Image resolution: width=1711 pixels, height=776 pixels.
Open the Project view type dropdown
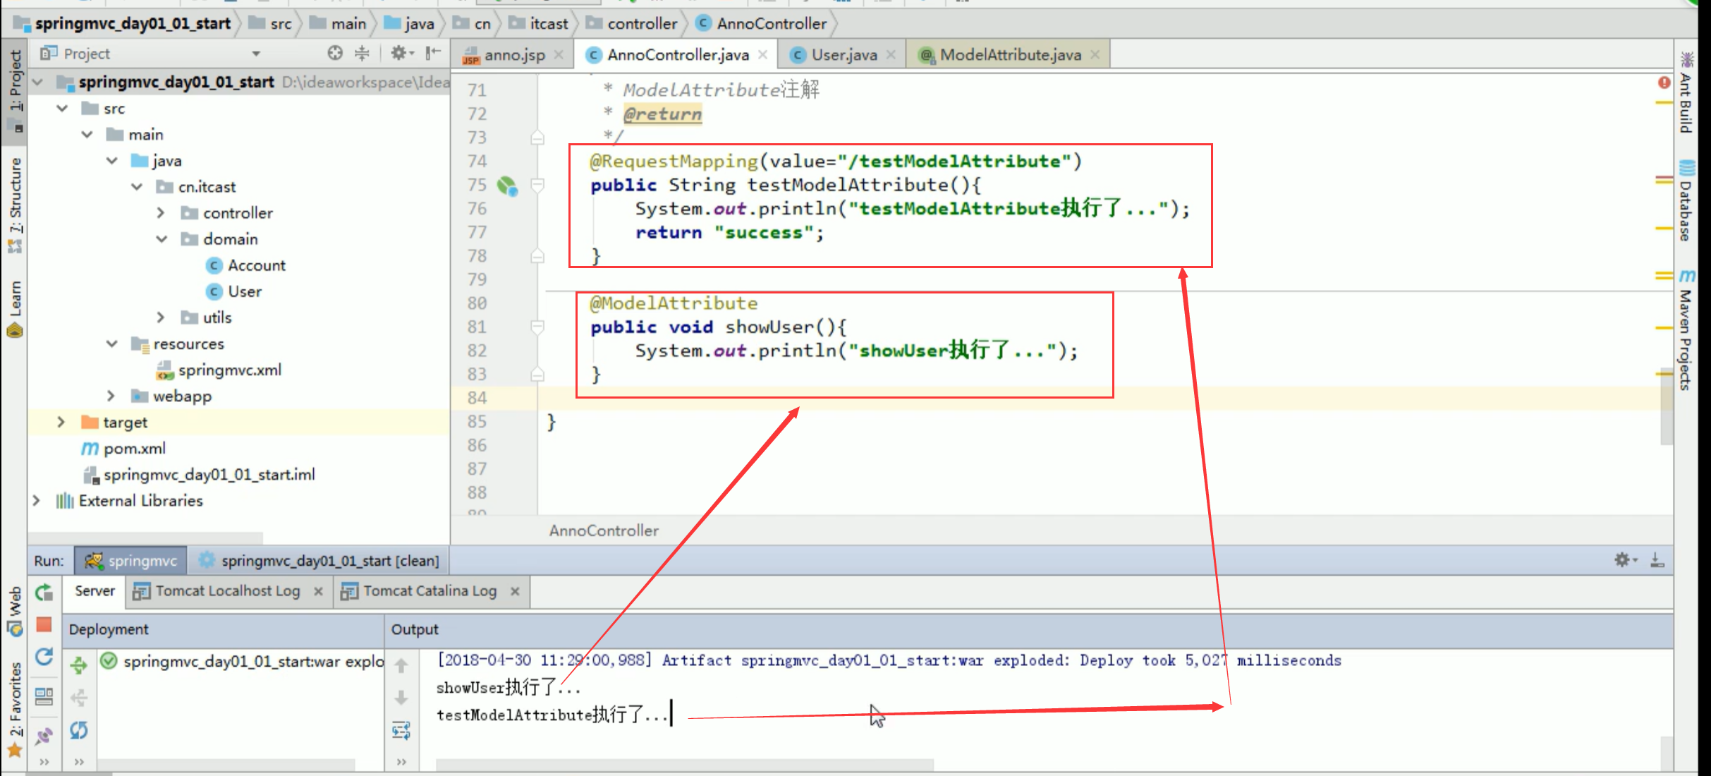point(256,54)
